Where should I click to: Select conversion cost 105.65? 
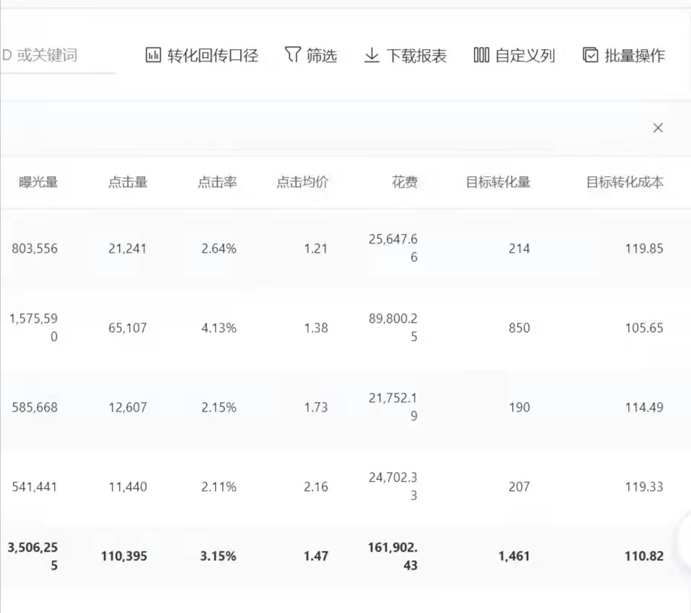pos(644,328)
